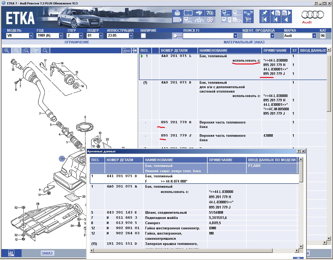Open the ИЛЛЮСТРАЦИЯ 23-05 dropdown

tap(131, 36)
